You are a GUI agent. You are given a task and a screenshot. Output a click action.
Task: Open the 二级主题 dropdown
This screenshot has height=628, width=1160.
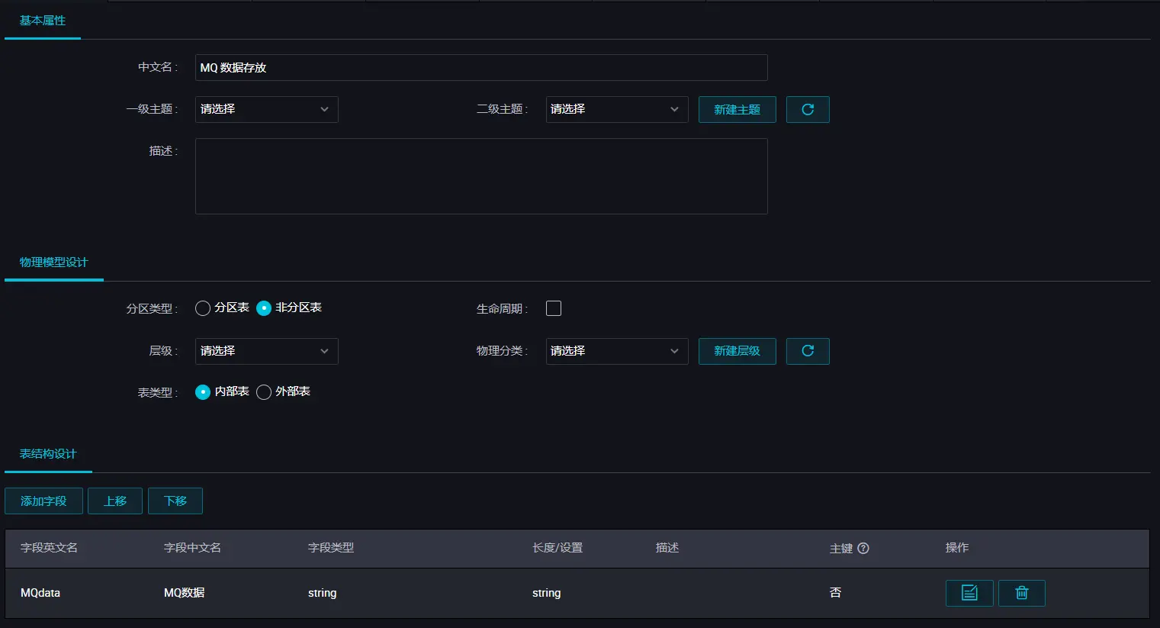pos(616,109)
